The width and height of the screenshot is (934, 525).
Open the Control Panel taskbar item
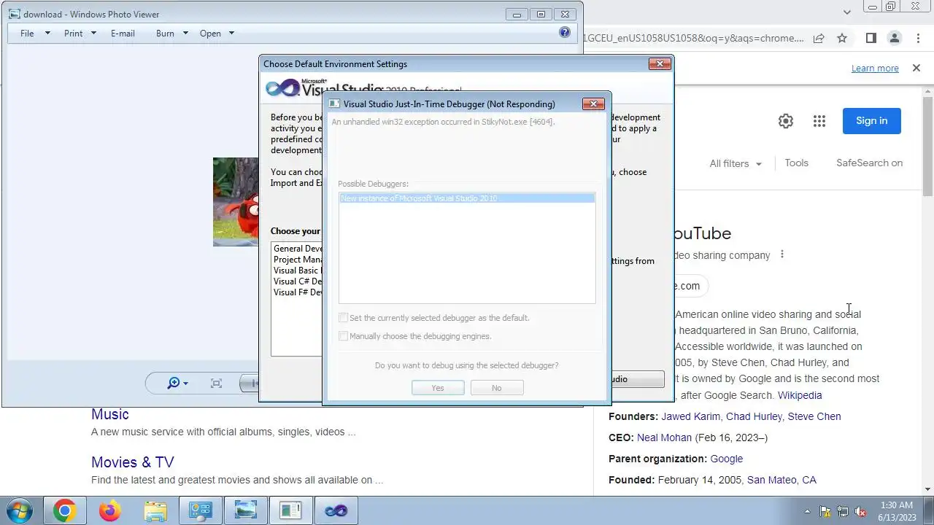[200, 510]
